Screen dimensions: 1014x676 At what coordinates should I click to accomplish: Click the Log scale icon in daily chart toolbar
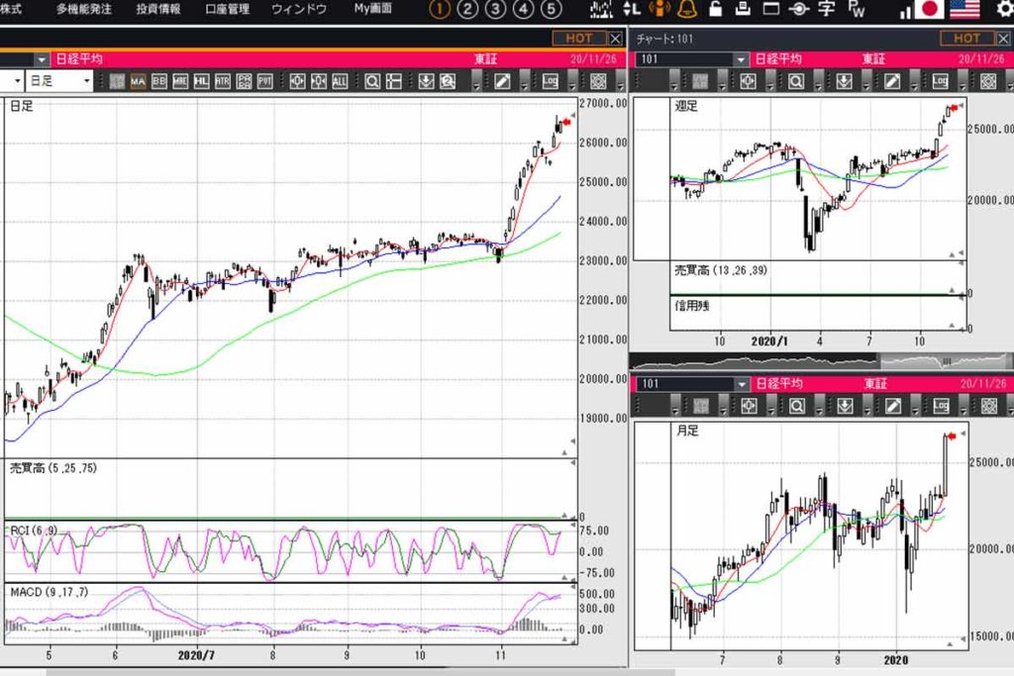[551, 81]
